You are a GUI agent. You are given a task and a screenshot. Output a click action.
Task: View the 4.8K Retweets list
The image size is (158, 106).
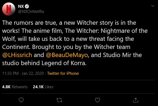15,87
